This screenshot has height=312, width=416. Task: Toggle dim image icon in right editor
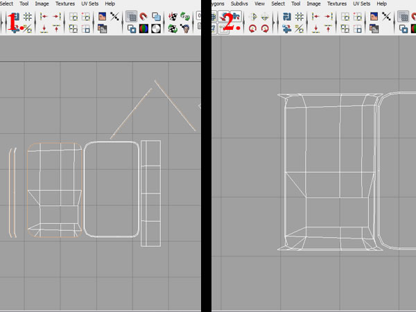[374, 28]
